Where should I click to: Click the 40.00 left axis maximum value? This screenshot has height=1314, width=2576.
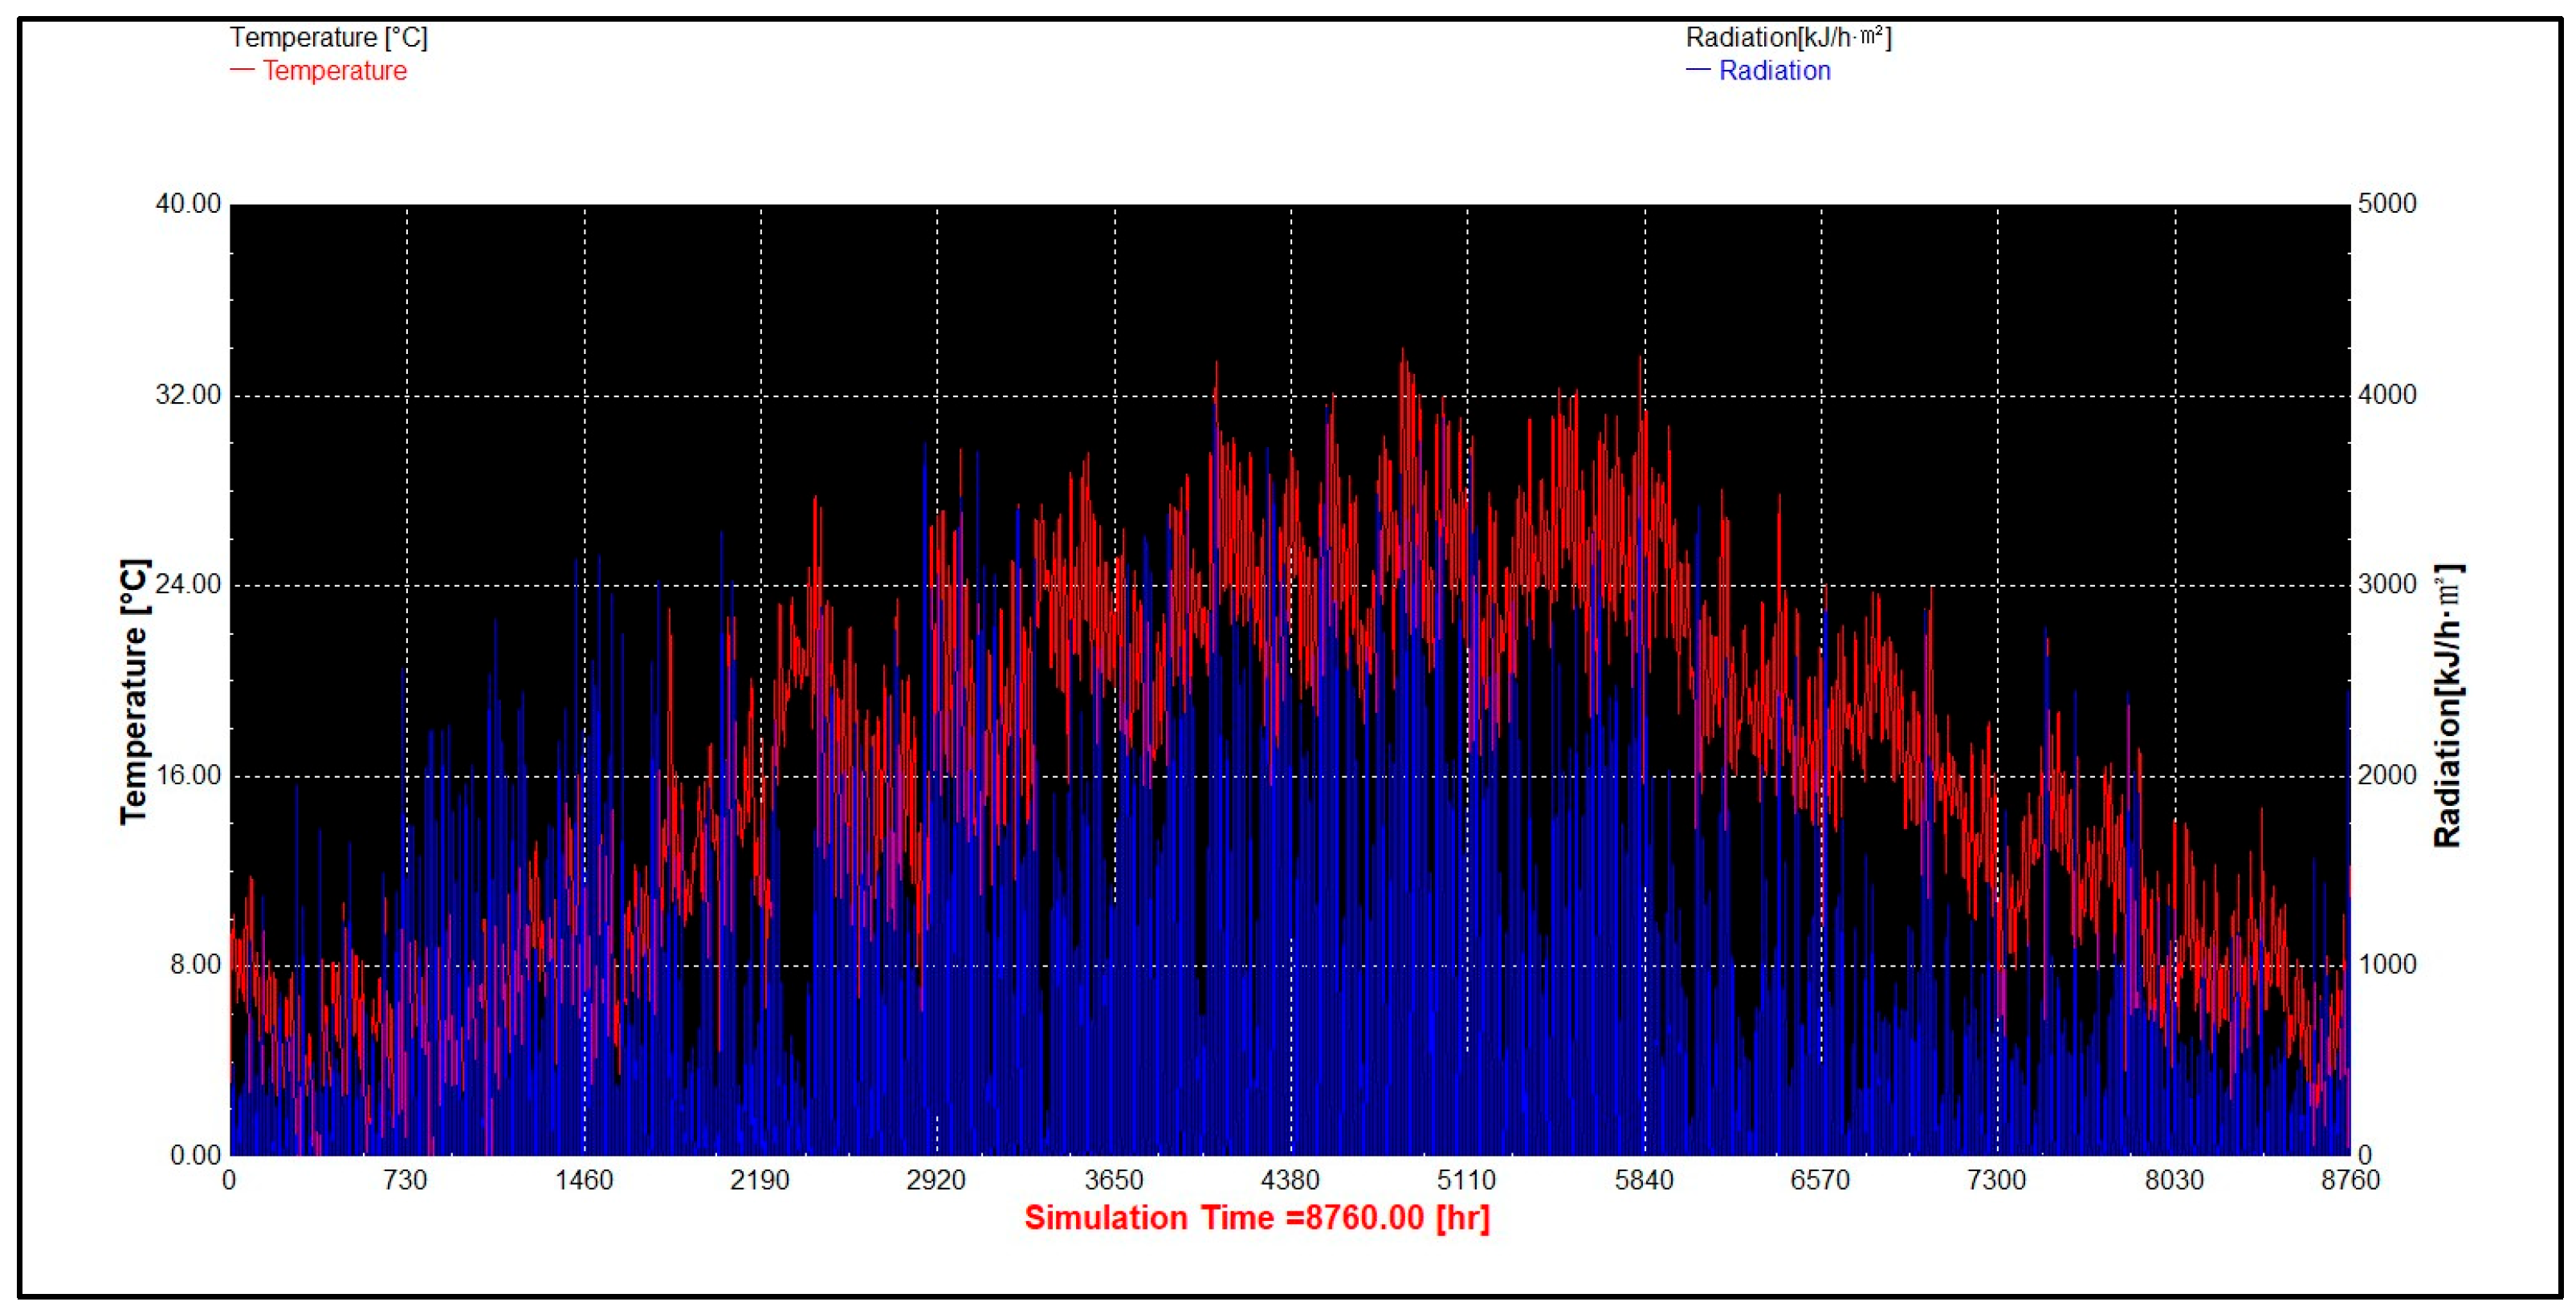pos(188,204)
